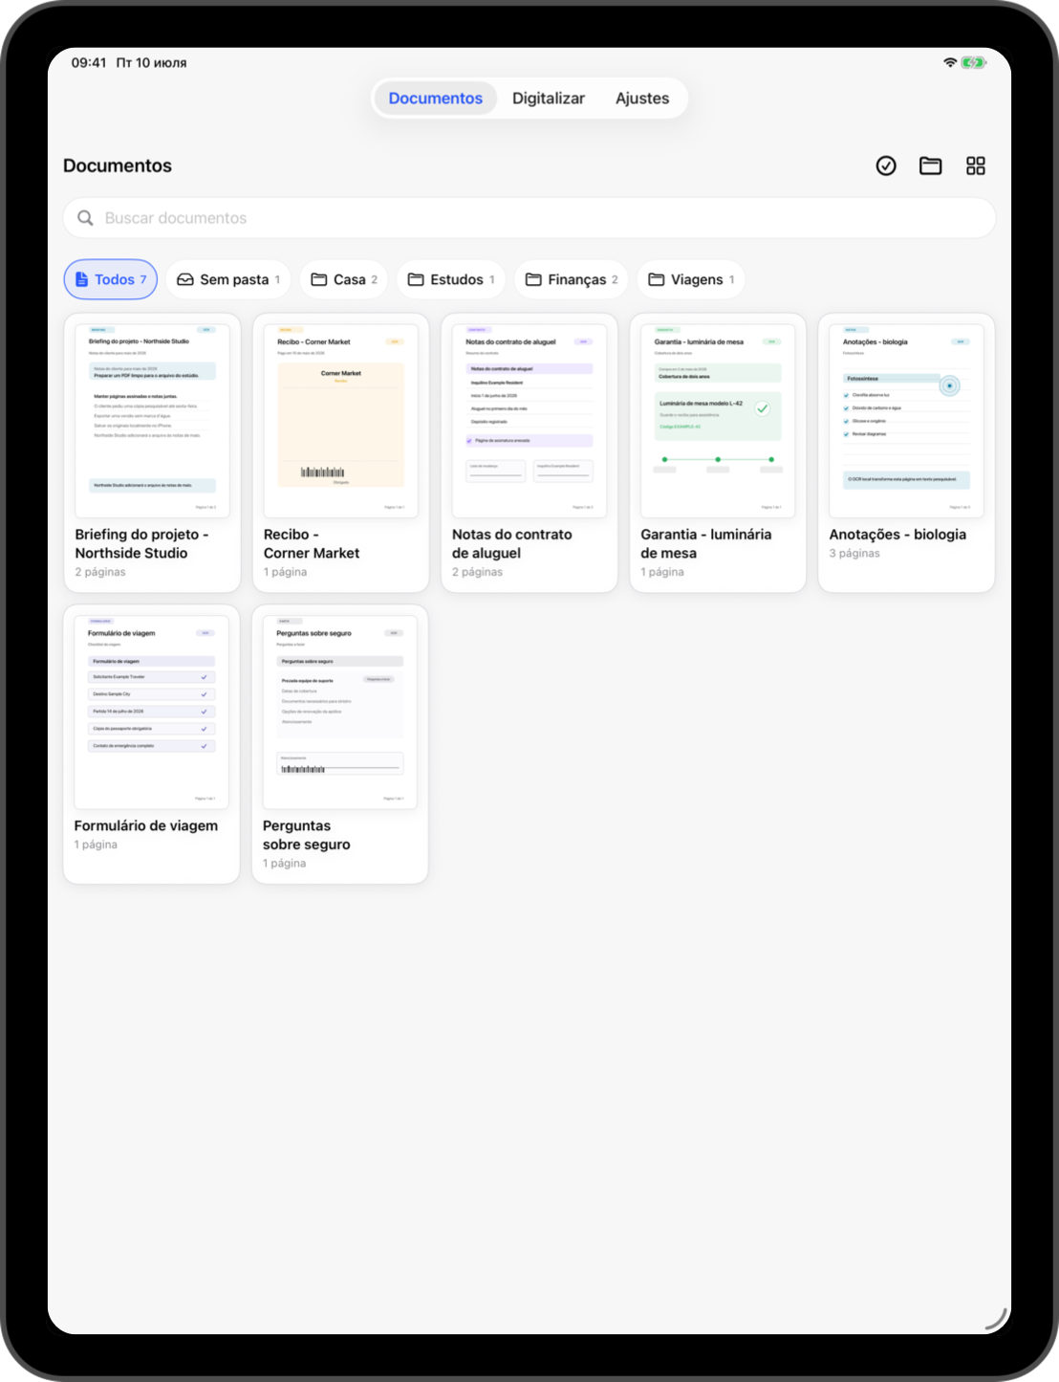Focus the Buscar documentos search field
This screenshot has width=1059, height=1382.
click(529, 218)
